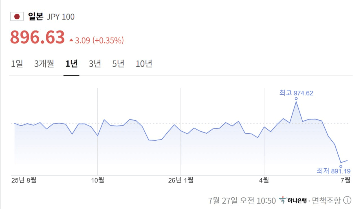Click the 26년 1월 axis label
This screenshot has width=361, height=209.
(x=181, y=180)
